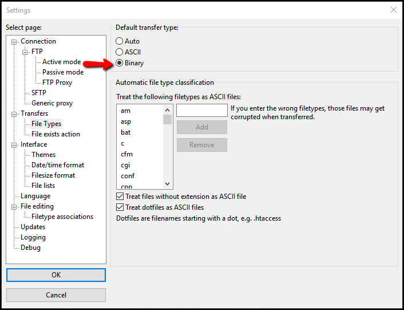Click the OK button to save settings
Viewport: 404px width, 310px height.
[56, 275]
